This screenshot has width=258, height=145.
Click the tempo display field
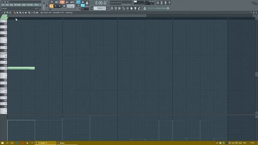pyautogui.click(x=71, y=6)
